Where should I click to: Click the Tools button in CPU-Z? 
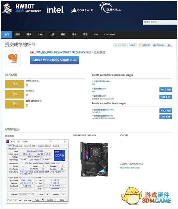[x=37, y=200]
